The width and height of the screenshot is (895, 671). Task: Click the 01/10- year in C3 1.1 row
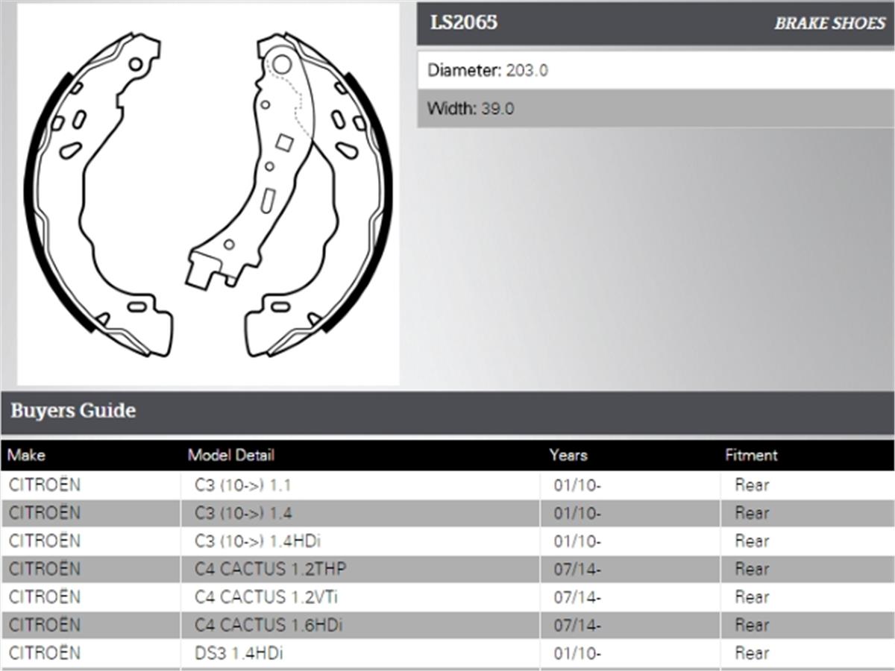(577, 485)
